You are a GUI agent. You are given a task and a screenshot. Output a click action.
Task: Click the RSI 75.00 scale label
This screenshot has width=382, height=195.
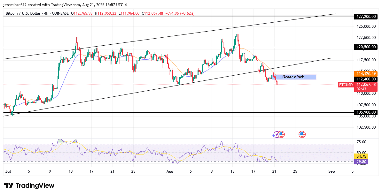tap(361, 142)
